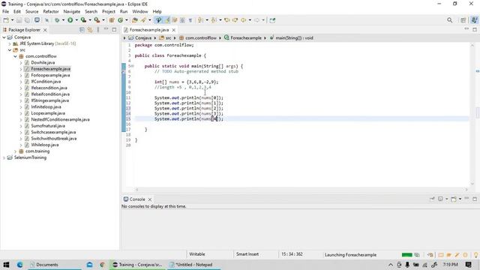Open the Run dropdown arrow

coord(76,20)
